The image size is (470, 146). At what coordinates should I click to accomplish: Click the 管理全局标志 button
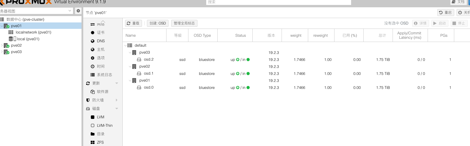184,23
